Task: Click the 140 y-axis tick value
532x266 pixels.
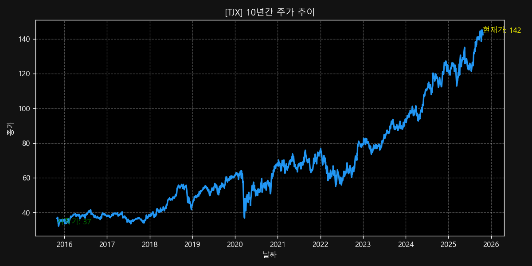Action: pos(24,39)
